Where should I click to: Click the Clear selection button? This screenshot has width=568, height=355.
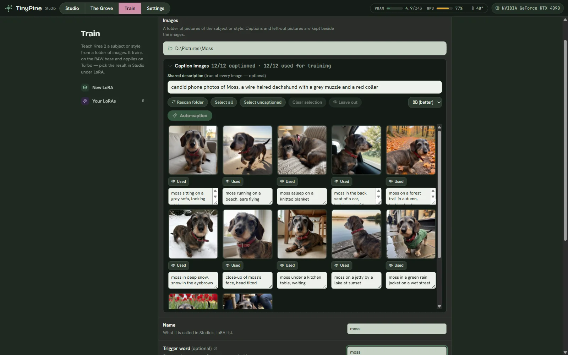click(307, 102)
